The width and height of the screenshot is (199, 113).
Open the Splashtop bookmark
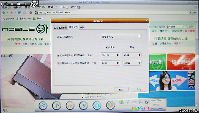click(x=24, y=19)
